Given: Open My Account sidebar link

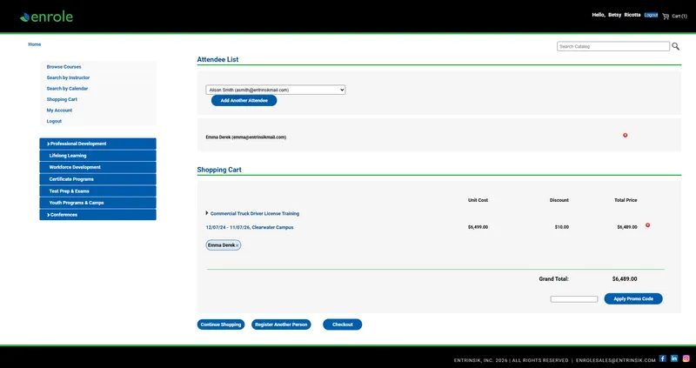Looking at the screenshot, I should pyautogui.click(x=59, y=110).
